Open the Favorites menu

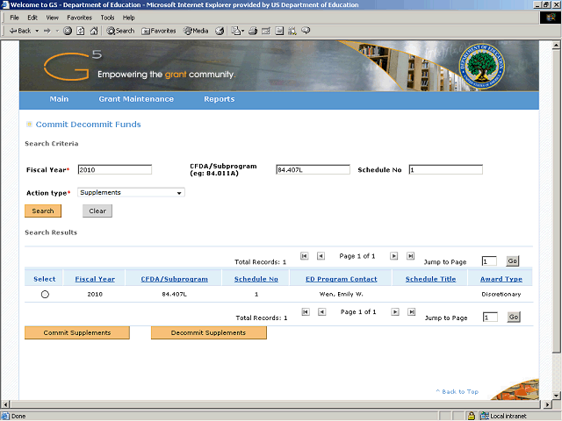(x=80, y=18)
